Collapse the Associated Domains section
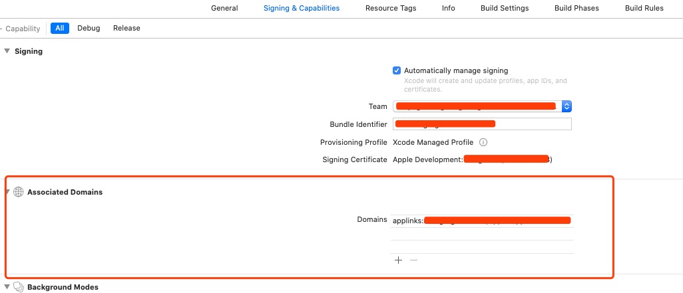683x293 pixels. tap(7, 192)
